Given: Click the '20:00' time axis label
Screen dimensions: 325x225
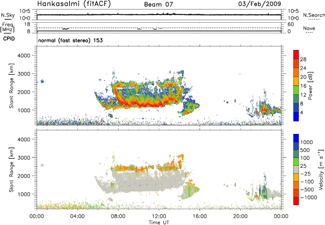Looking at the screenshot, I should point(240,216).
